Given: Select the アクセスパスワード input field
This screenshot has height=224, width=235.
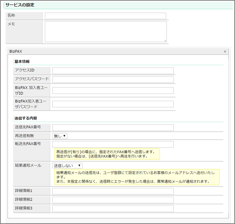Looking at the screenshot, I should [x=113, y=79].
